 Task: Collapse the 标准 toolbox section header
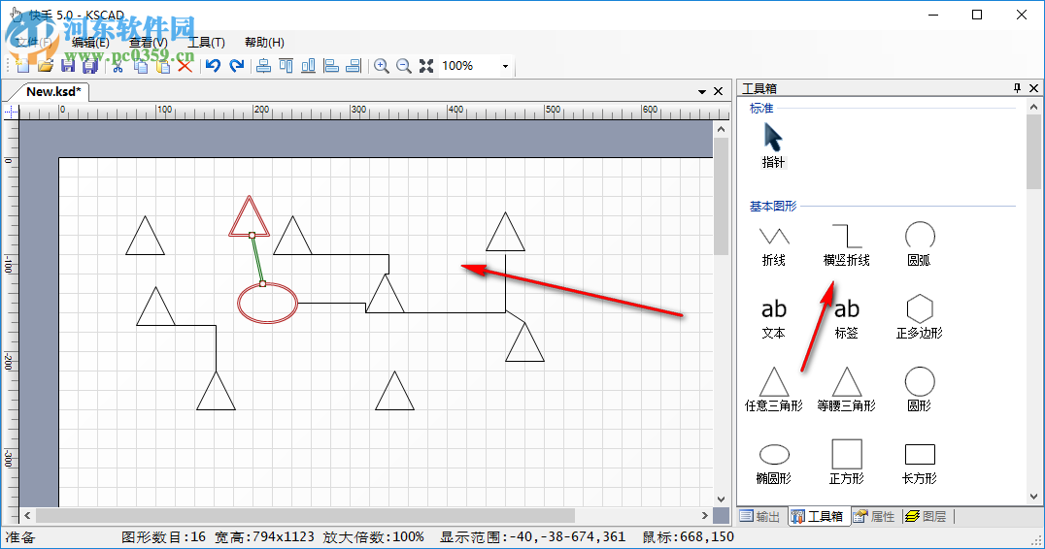(761, 108)
